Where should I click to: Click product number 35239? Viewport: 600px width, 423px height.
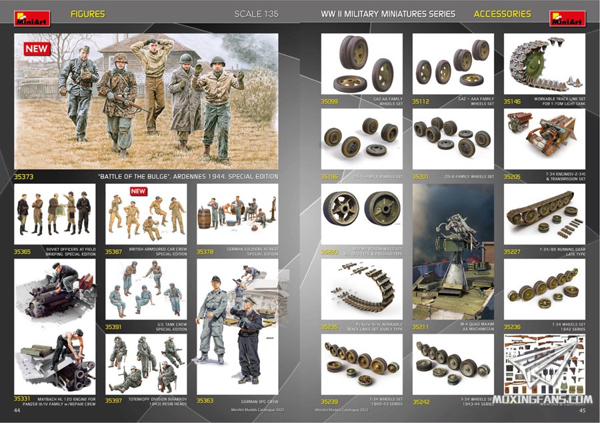329,402
